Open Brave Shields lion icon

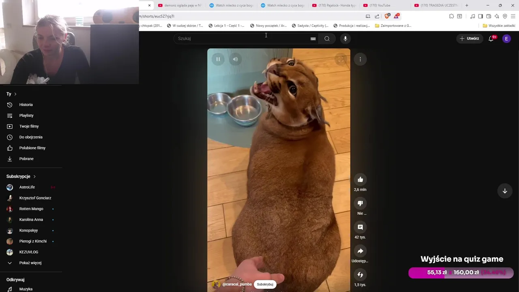(x=387, y=16)
